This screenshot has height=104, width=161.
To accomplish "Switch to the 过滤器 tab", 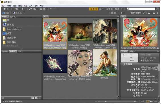I will 5,51.
